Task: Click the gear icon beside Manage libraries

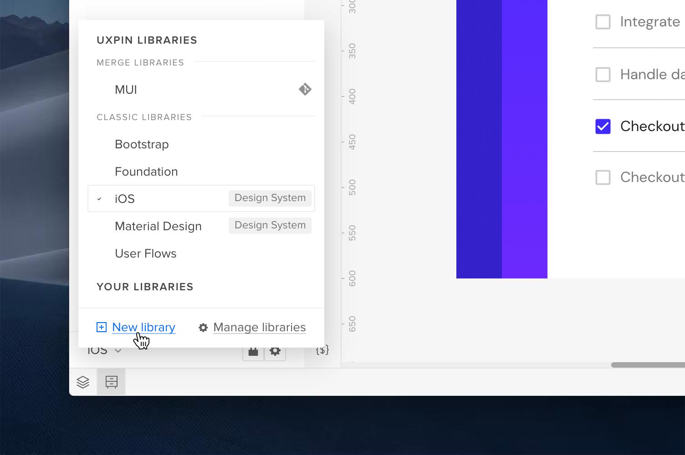Action: 203,327
